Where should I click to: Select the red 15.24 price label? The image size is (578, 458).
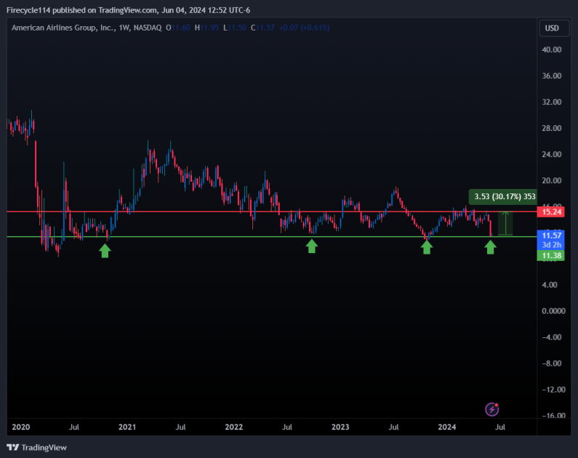(551, 212)
